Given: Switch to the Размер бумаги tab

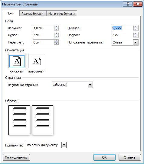Looking at the screenshot, I should pos(32,14).
